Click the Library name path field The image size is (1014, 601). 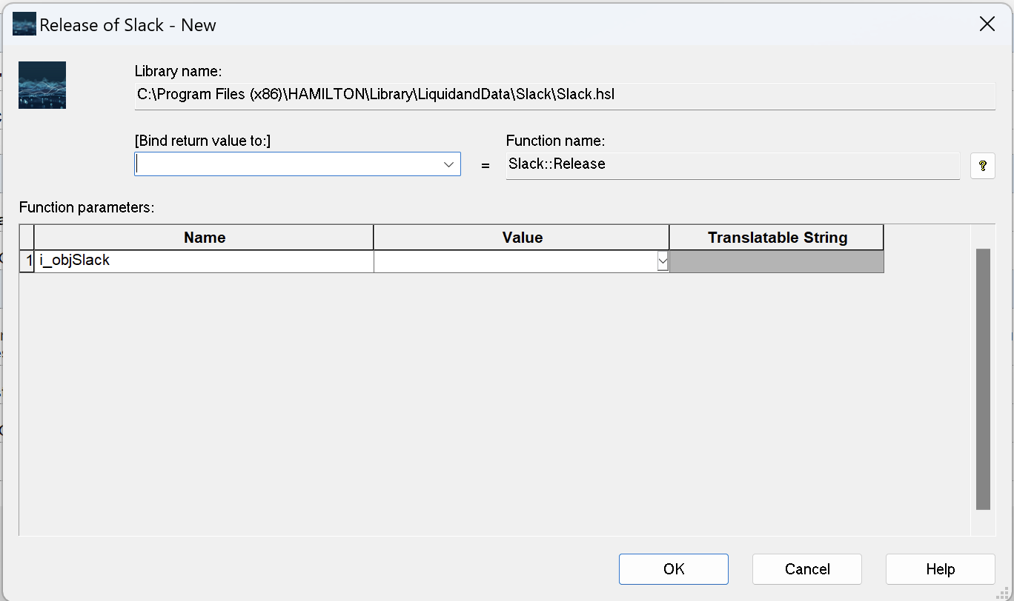coord(565,95)
